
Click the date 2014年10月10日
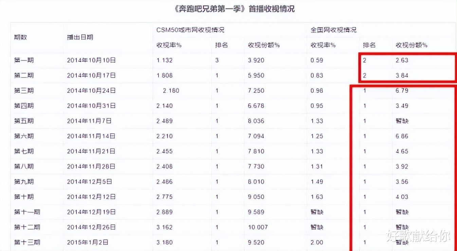pos(91,60)
